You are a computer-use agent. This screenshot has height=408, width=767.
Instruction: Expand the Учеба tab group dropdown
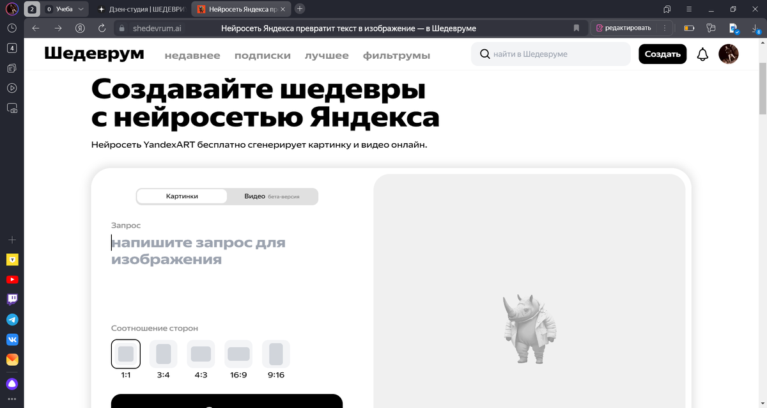pos(81,9)
